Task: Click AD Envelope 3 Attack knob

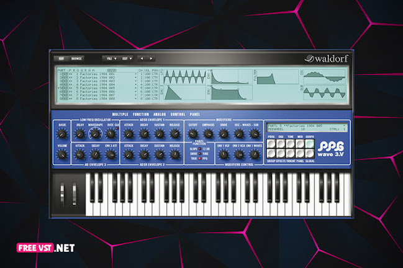Action: (80, 154)
